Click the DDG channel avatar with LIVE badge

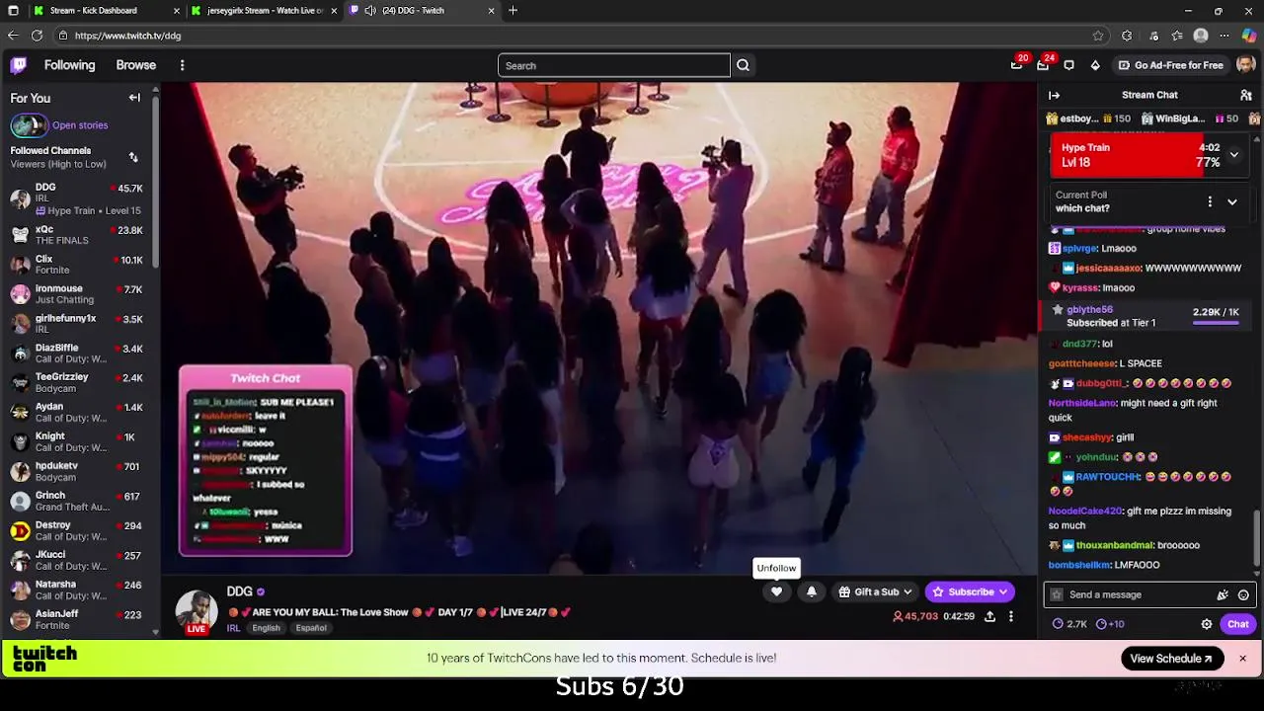tap(197, 612)
